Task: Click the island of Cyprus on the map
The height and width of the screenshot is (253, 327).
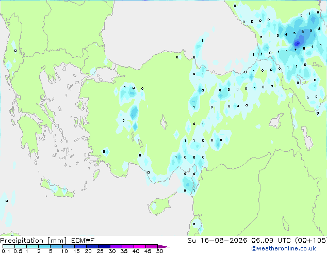Action: [x=159, y=205]
